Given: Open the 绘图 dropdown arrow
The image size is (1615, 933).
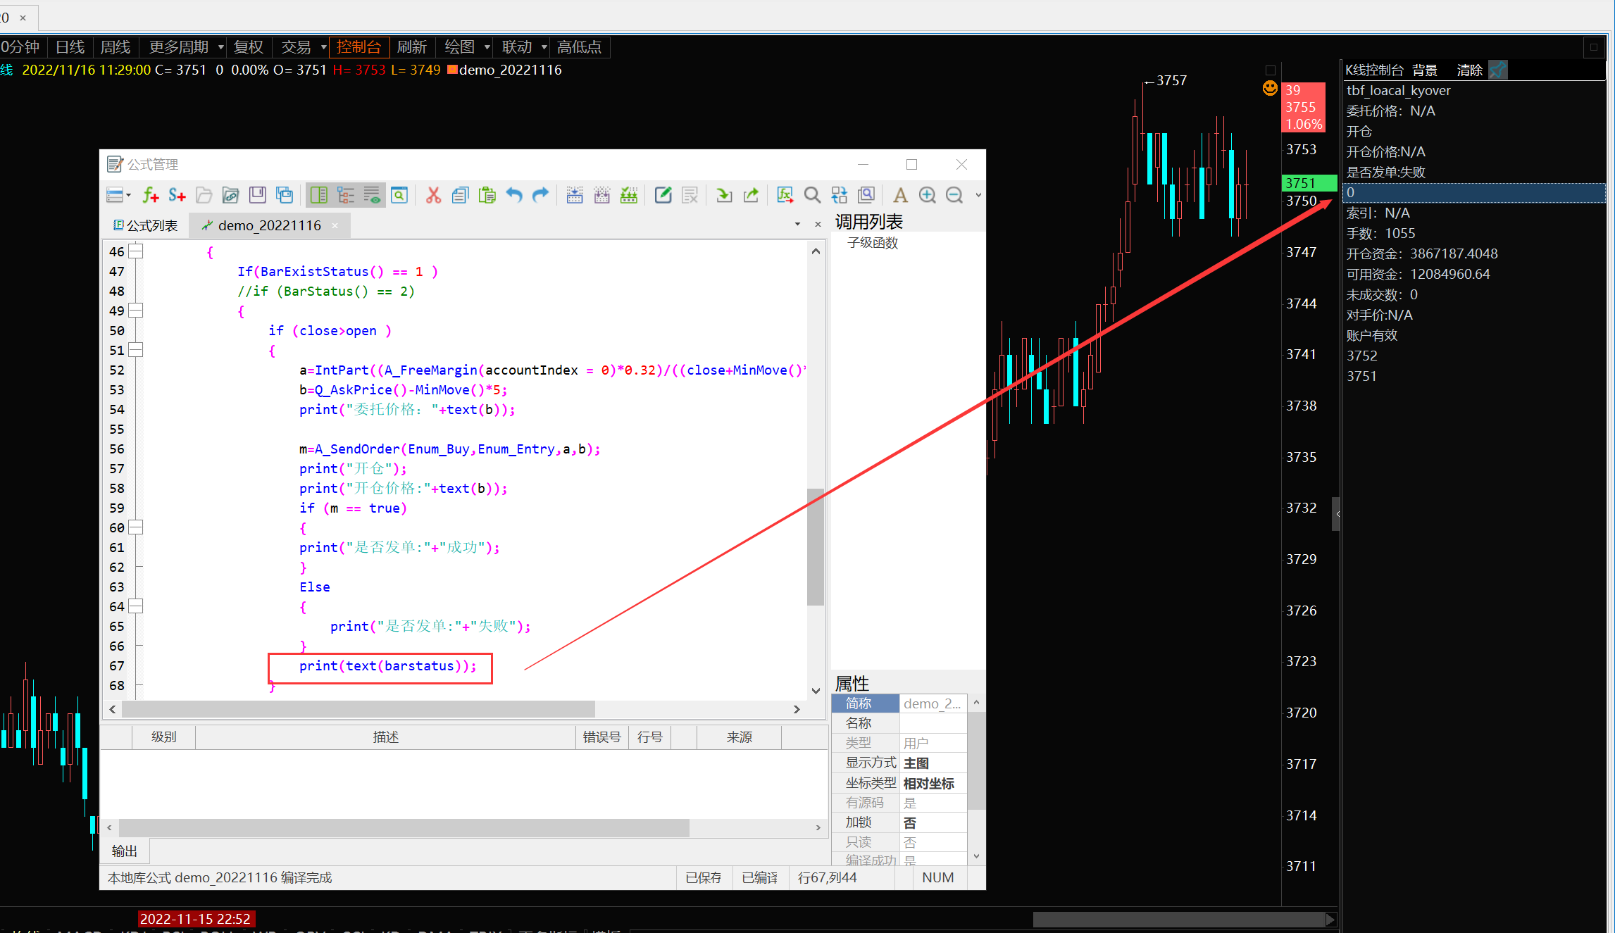Looking at the screenshot, I should pos(487,47).
